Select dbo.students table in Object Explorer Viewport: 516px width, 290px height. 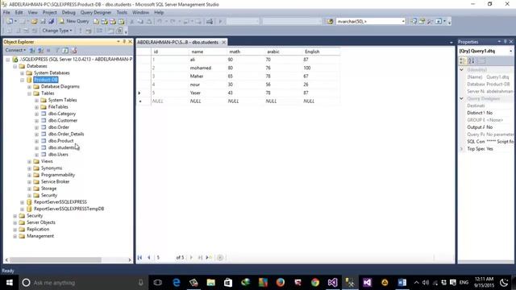coord(61,147)
